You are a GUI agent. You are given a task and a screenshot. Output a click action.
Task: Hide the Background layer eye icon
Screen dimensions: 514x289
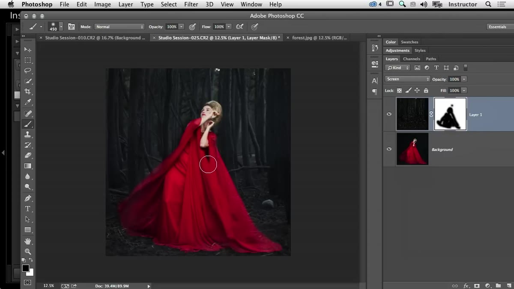389,149
